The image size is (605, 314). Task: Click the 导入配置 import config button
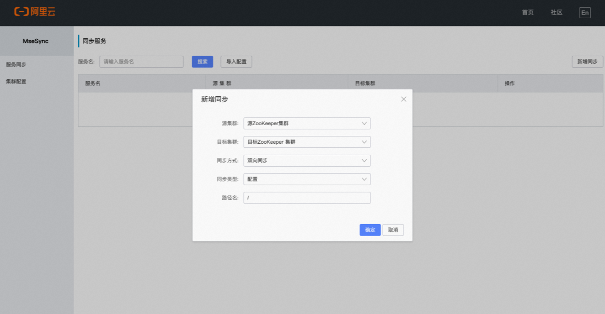[236, 61]
